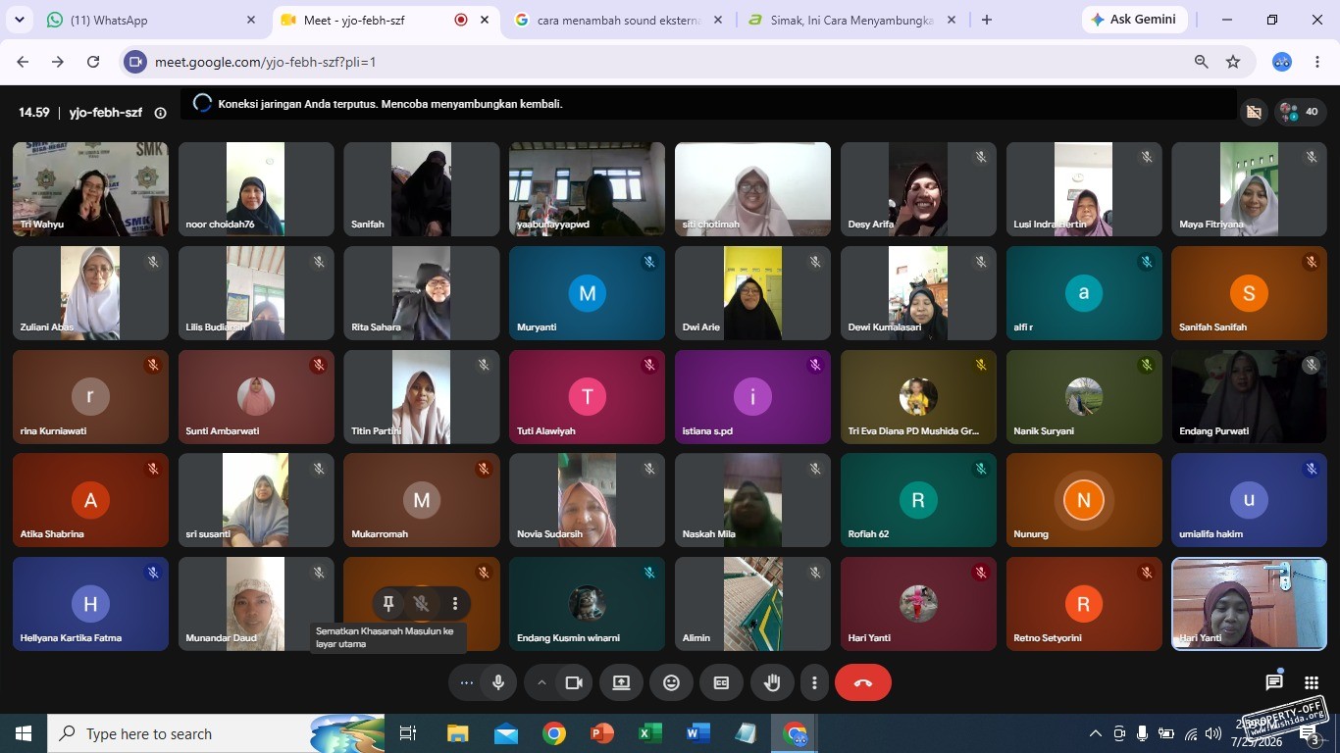This screenshot has width=1340, height=753.
Task: Open the Chrome three-dot menu
Action: (1317, 62)
